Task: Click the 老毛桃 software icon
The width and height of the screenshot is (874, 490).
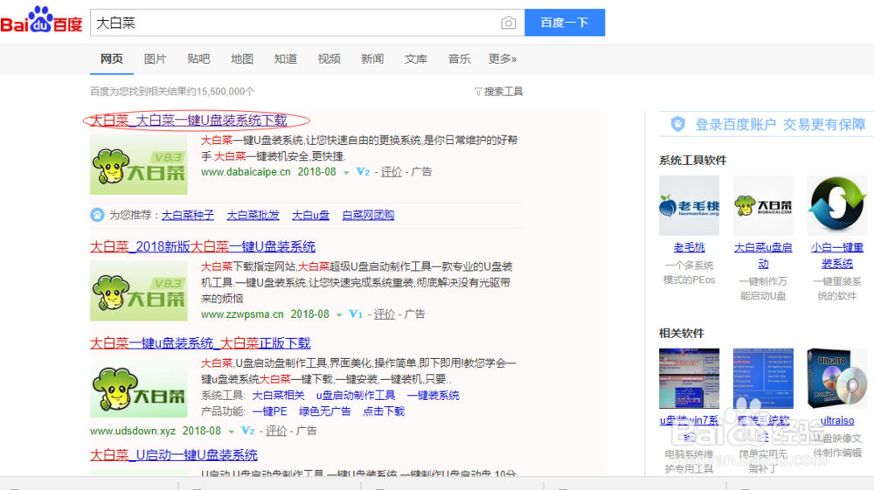Action: [x=689, y=205]
